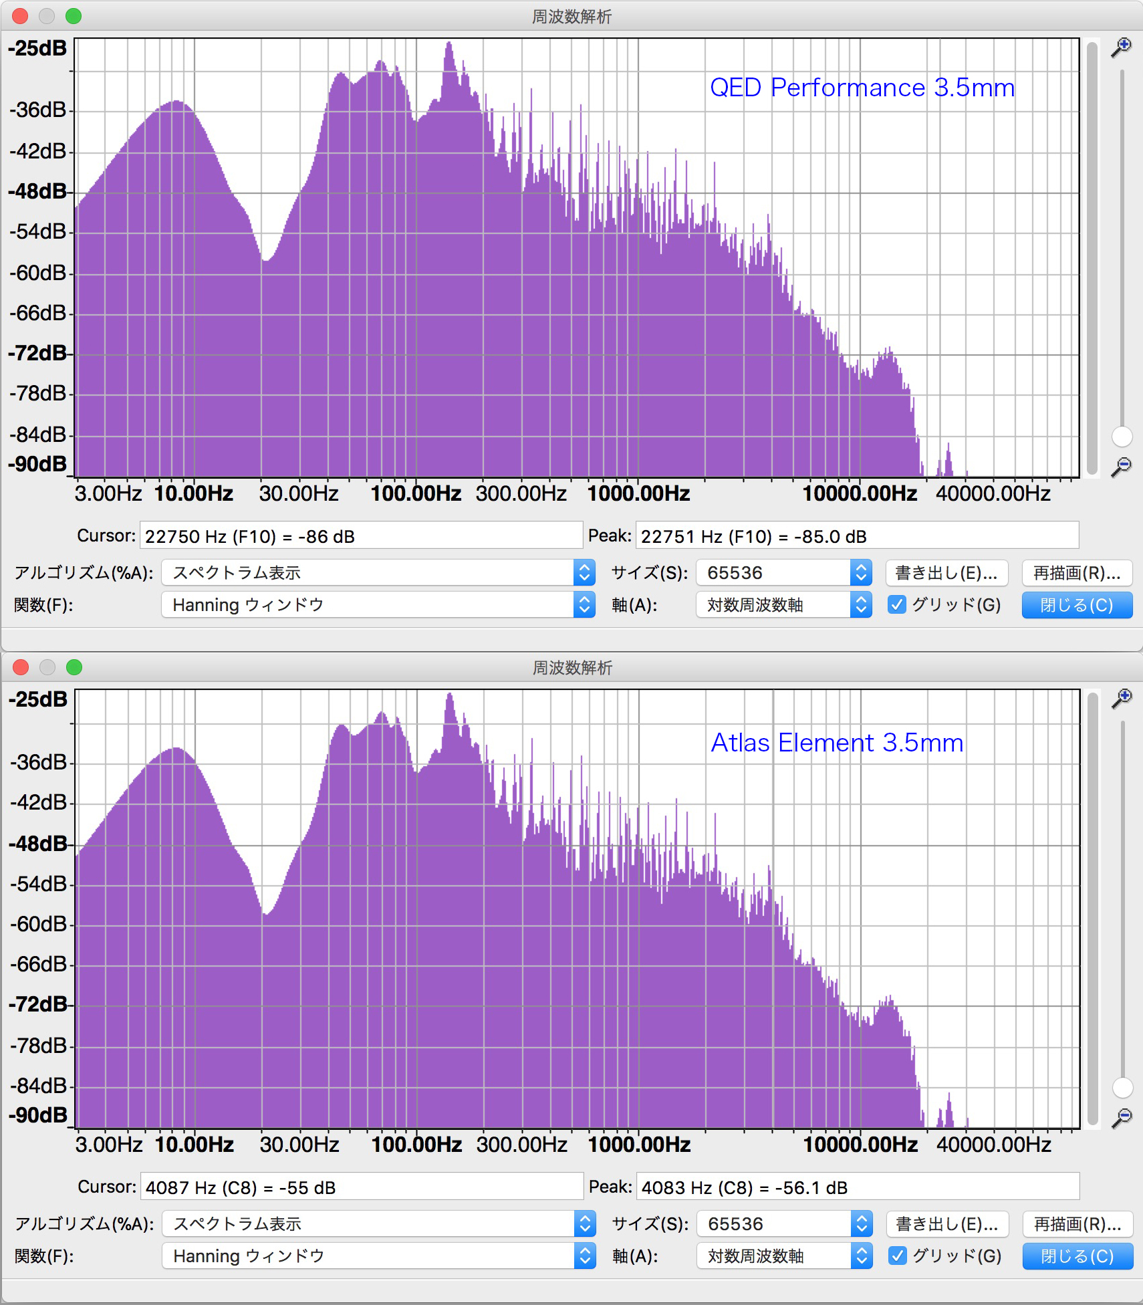
Task: Click the QED window 周波数解析 title
Action: (x=571, y=17)
